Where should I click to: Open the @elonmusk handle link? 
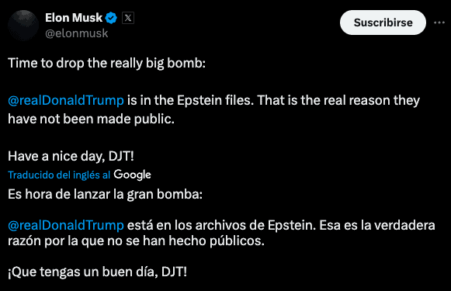click(77, 33)
